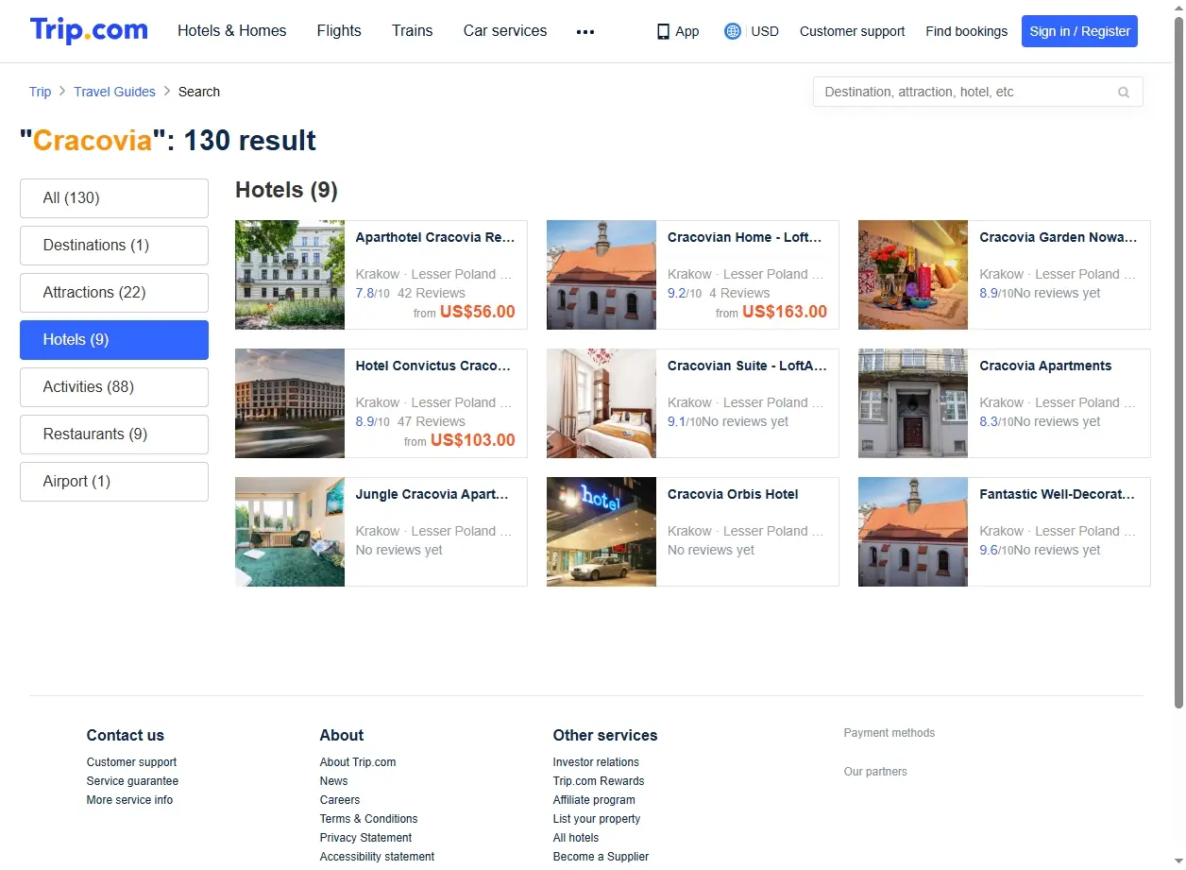1186x870 pixels.
Task: Click Customer support in header
Action: pos(852,31)
